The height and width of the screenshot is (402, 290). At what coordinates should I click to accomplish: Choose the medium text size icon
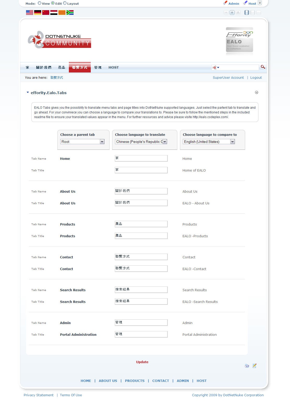coord(232,13)
